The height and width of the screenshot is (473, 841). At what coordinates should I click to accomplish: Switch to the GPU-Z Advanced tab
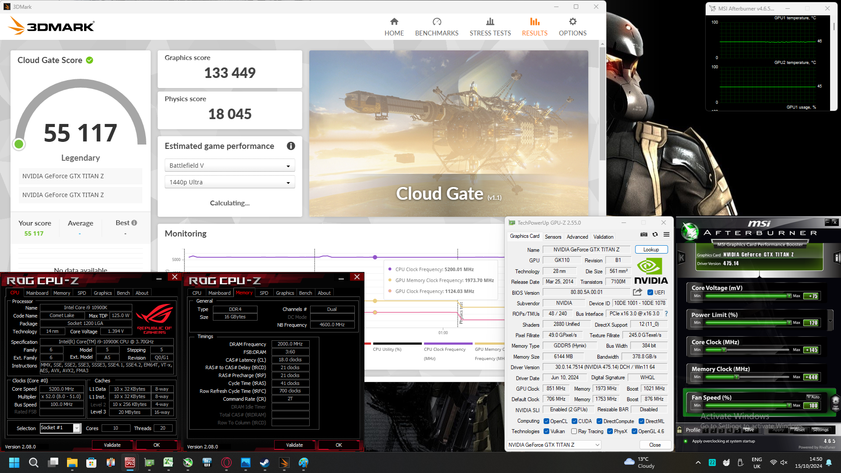(577, 236)
